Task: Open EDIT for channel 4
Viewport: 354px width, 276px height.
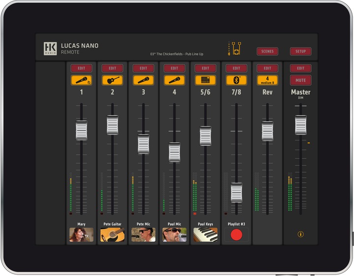Action: coord(174,68)
